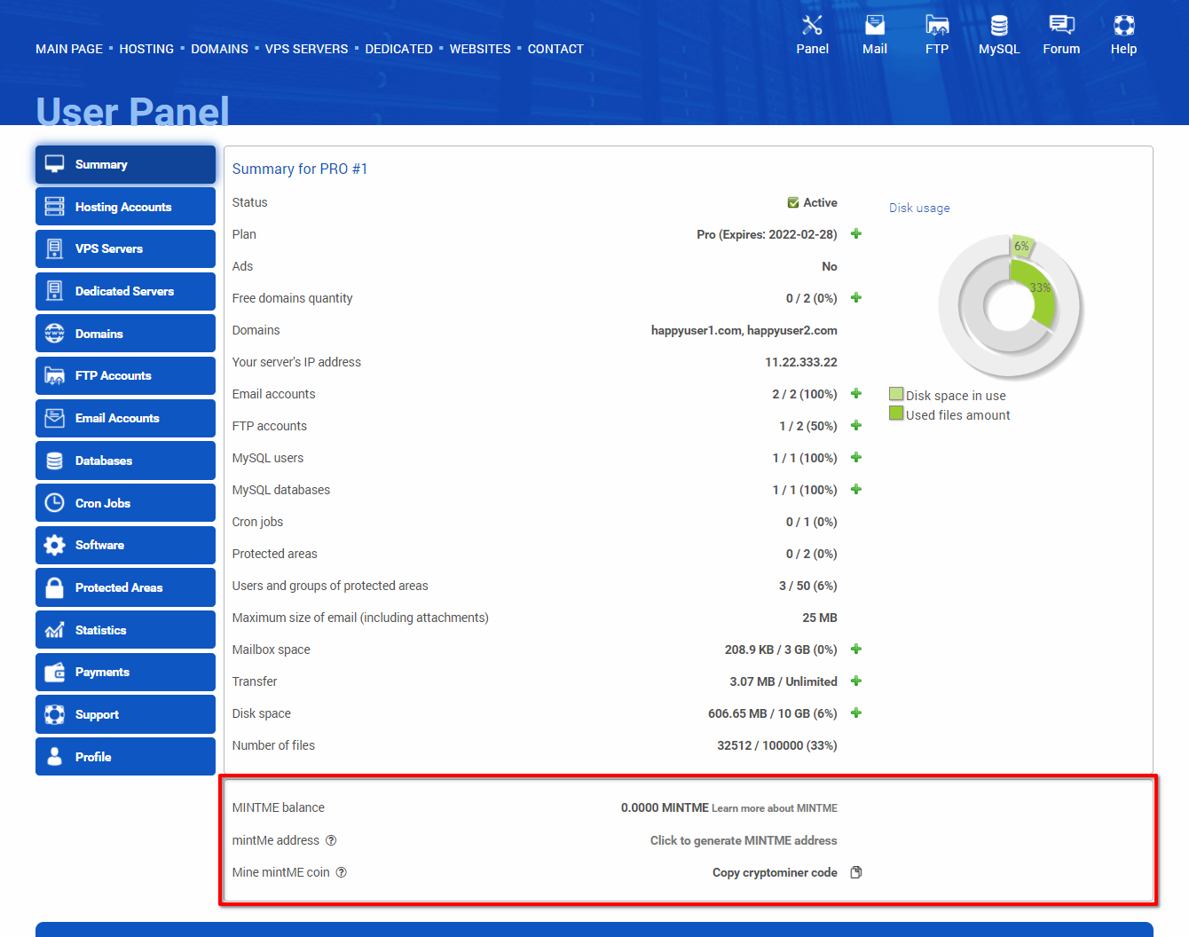
Task: Click the Used files amount legend swatch
Action: [x=896, y=413]
